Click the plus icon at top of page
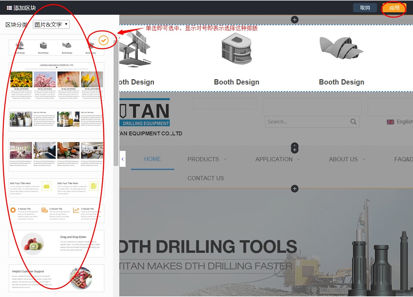Image resolution: width=413 pixels, height=297 pixels. click(x=295, y=20)
